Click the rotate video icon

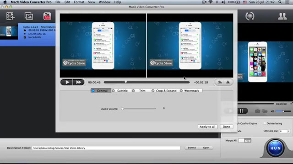point(220,82)
